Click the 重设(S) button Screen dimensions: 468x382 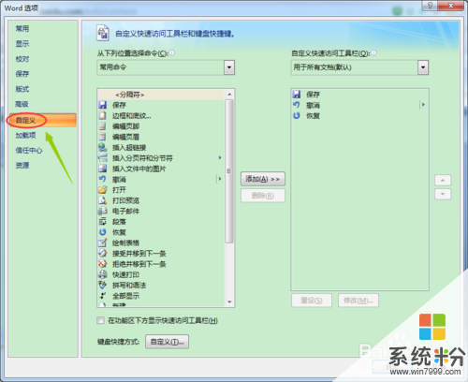tap(312, 301)
